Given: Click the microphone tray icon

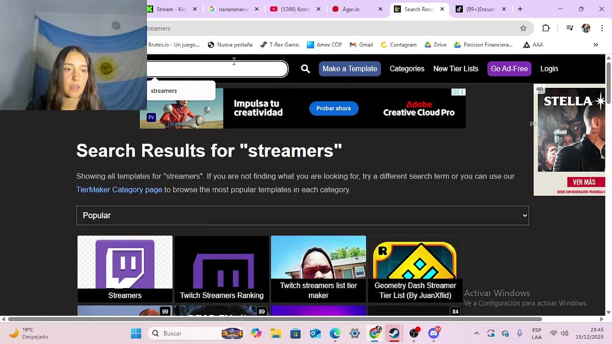Looking at the screenshot, I should (520, 333).
